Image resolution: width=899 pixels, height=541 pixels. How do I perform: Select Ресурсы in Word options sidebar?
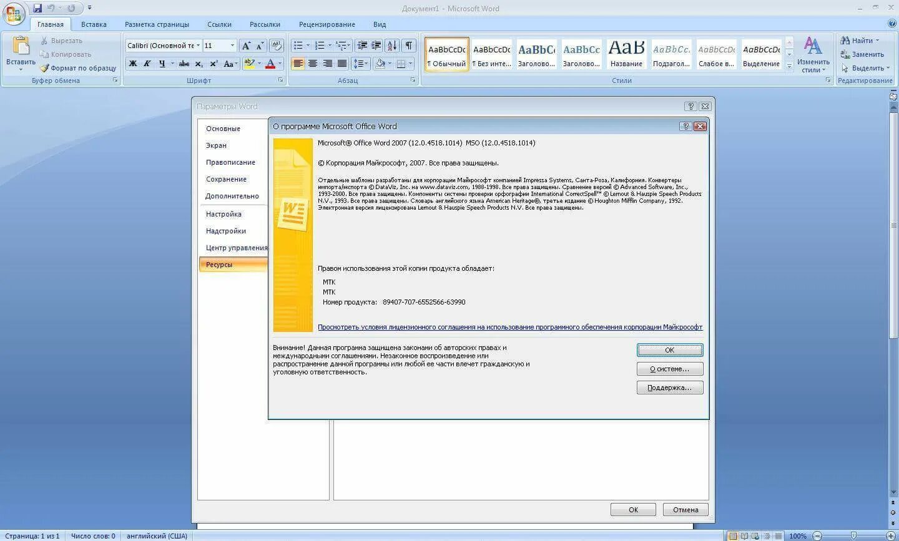coord(233,265)
